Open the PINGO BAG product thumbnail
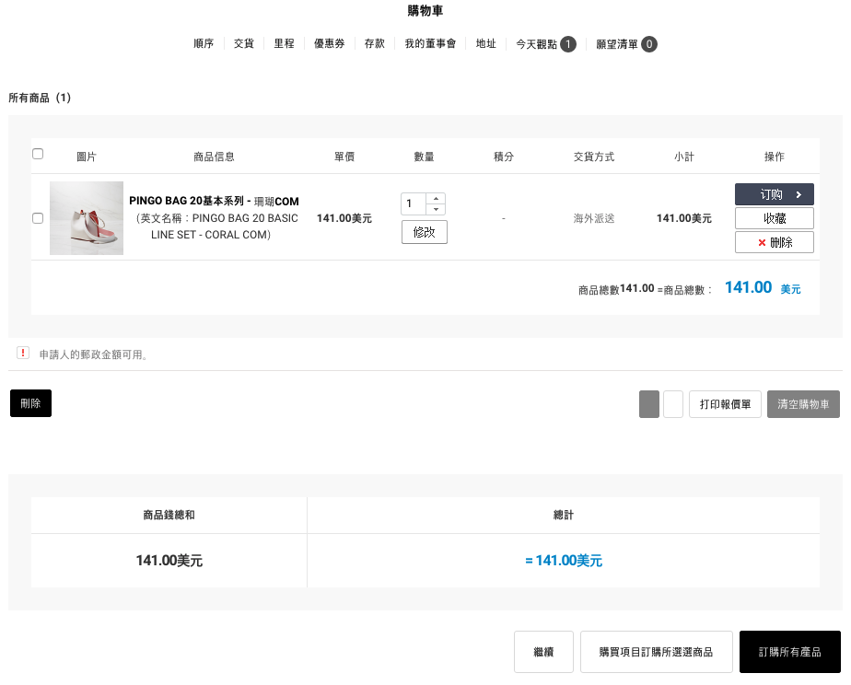Image resolution: width=851 pixels, height=685 pixels. click(x=87, y=218)
